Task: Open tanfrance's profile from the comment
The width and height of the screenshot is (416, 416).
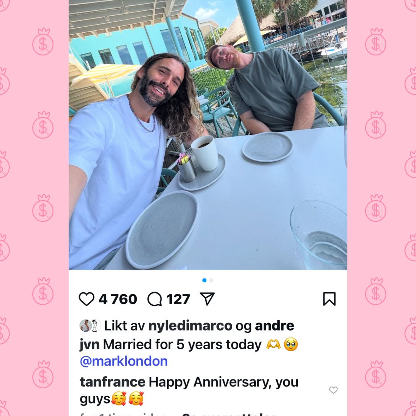Action: 112,382
